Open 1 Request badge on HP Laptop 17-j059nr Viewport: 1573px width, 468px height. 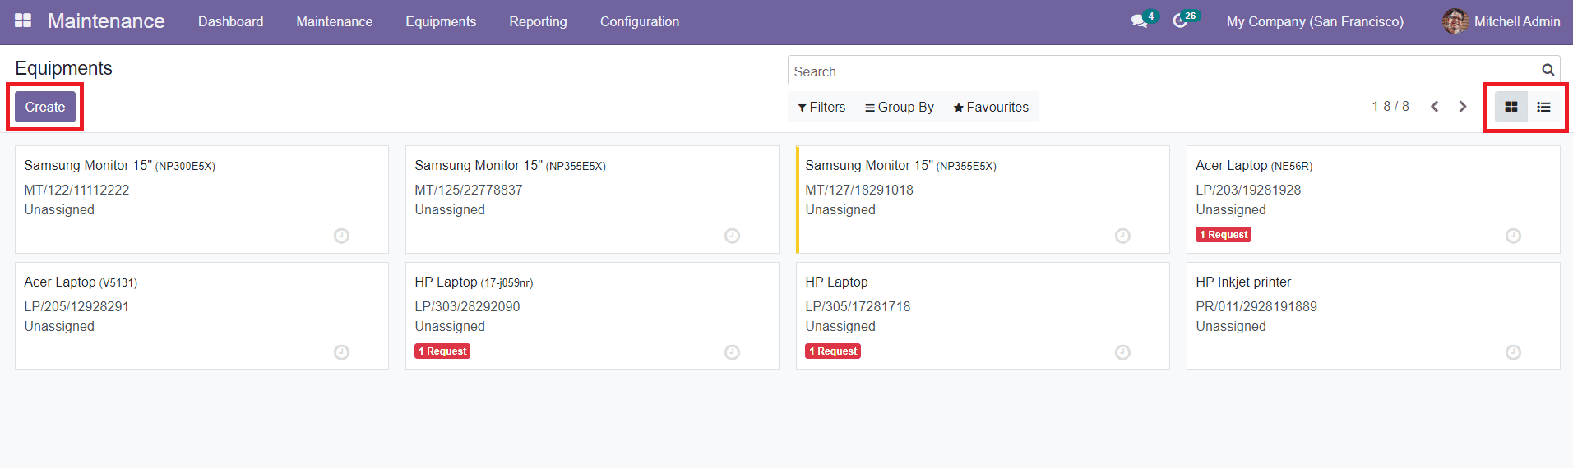(x=442, y=351)
